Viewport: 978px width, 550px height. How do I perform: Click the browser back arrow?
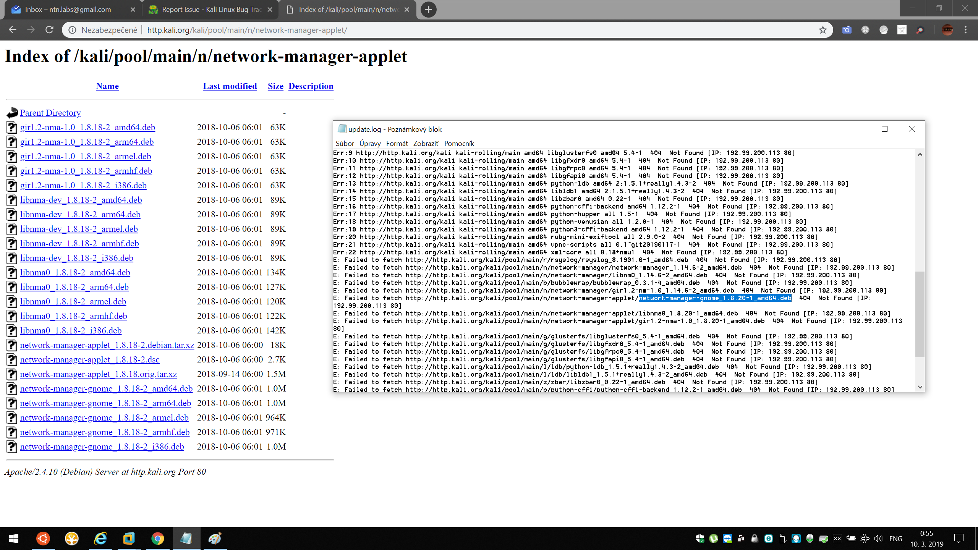pyautogui.click(x=13, y=30)
